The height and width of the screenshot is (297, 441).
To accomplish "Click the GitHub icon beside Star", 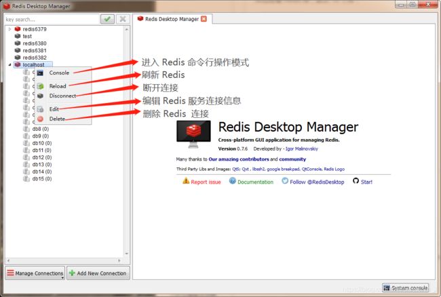I will [356, 180].
